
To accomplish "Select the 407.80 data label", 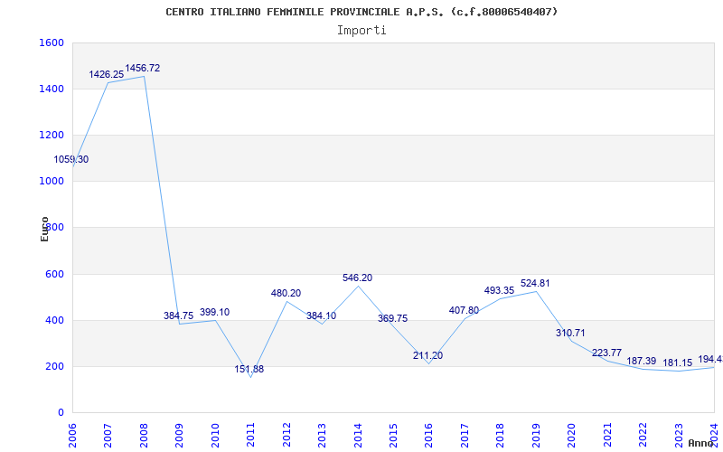I will tap(464, 310).
